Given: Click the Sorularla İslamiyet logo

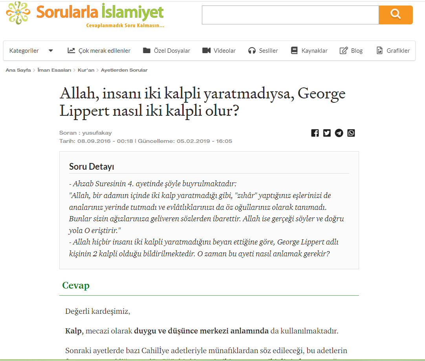Looking at the screenshot, I should pyautogui.click(x=85, y=15).
